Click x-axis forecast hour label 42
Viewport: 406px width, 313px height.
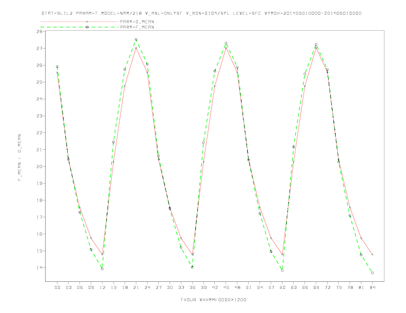(x=215, y=287)
